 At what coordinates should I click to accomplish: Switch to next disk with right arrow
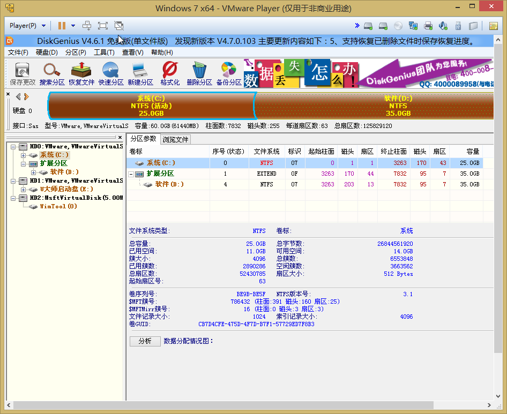tap(26, 97)
